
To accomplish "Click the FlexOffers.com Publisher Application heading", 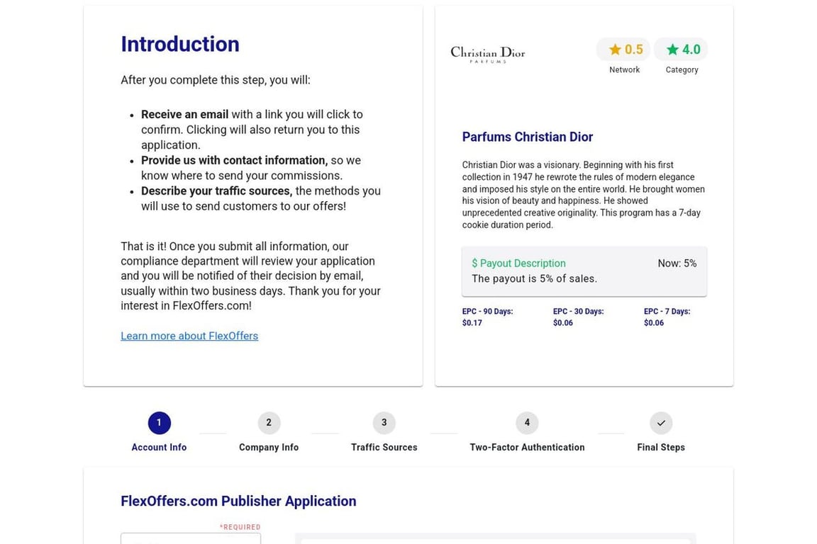I will (238, 501).
